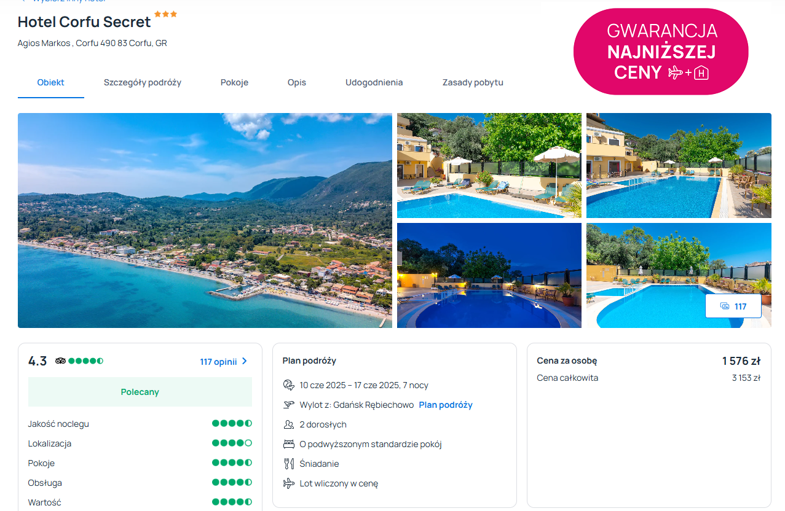
Task: Open the large aerial coastline photo
Action: point(205,220)
